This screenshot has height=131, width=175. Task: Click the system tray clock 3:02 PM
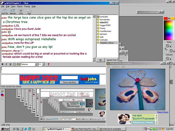[x=170, y=129]
